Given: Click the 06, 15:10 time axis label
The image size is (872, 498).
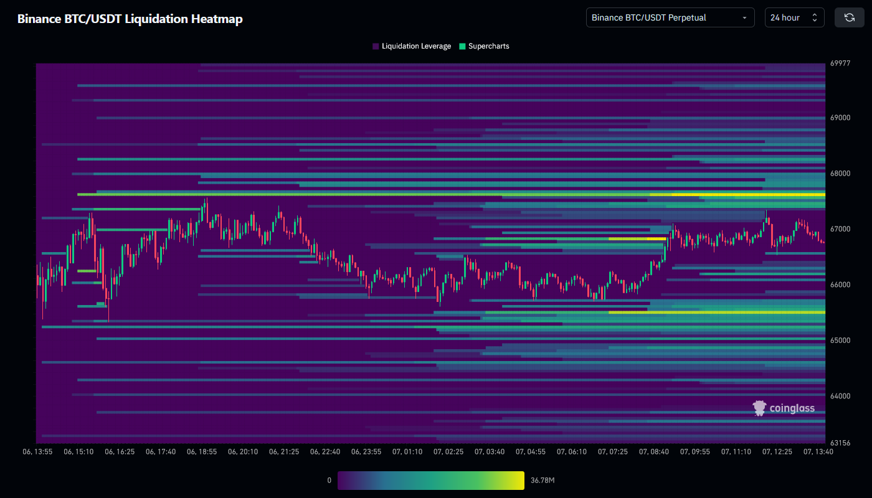Looking at the screenshot, I should (78, 452).
